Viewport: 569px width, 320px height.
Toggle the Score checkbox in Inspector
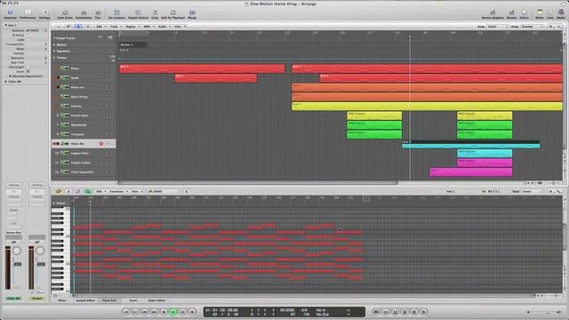(x=28, y=71)
